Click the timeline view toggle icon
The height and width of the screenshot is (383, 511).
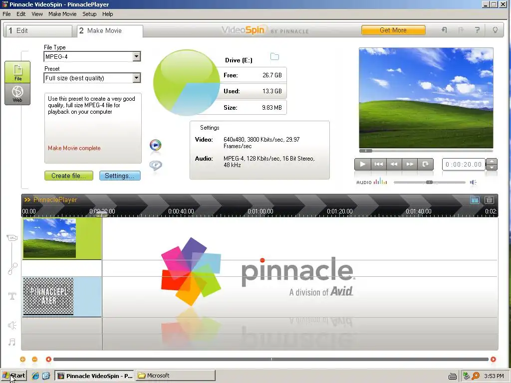(475, 200)
